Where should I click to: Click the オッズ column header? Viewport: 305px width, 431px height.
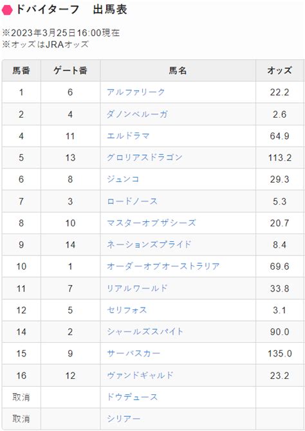[279, 71]
